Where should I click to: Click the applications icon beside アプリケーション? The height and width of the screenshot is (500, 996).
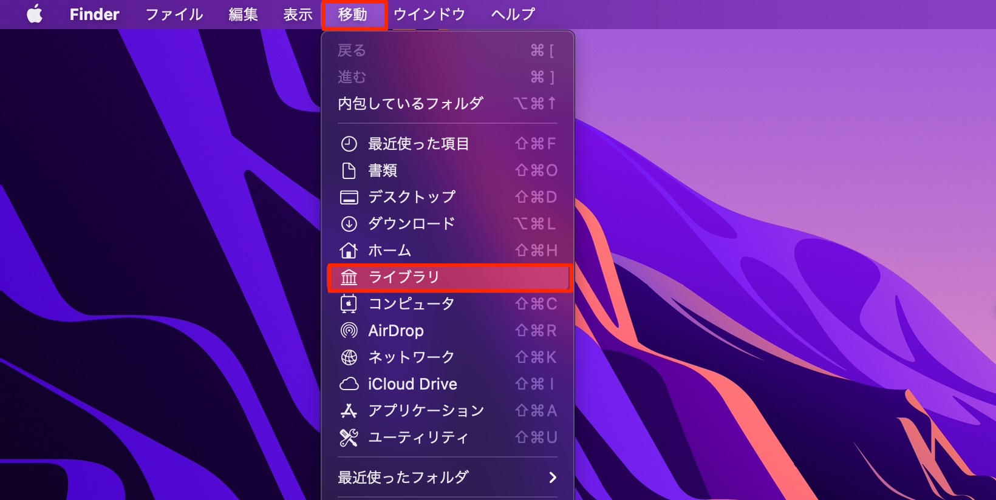pyautogui.click(x=349, y=411)
